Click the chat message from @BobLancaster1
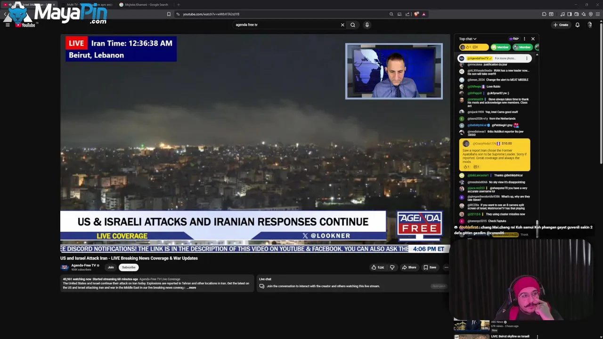Image resolution: width=603 pixels, height=339 pixels. (x=495, y=176)
